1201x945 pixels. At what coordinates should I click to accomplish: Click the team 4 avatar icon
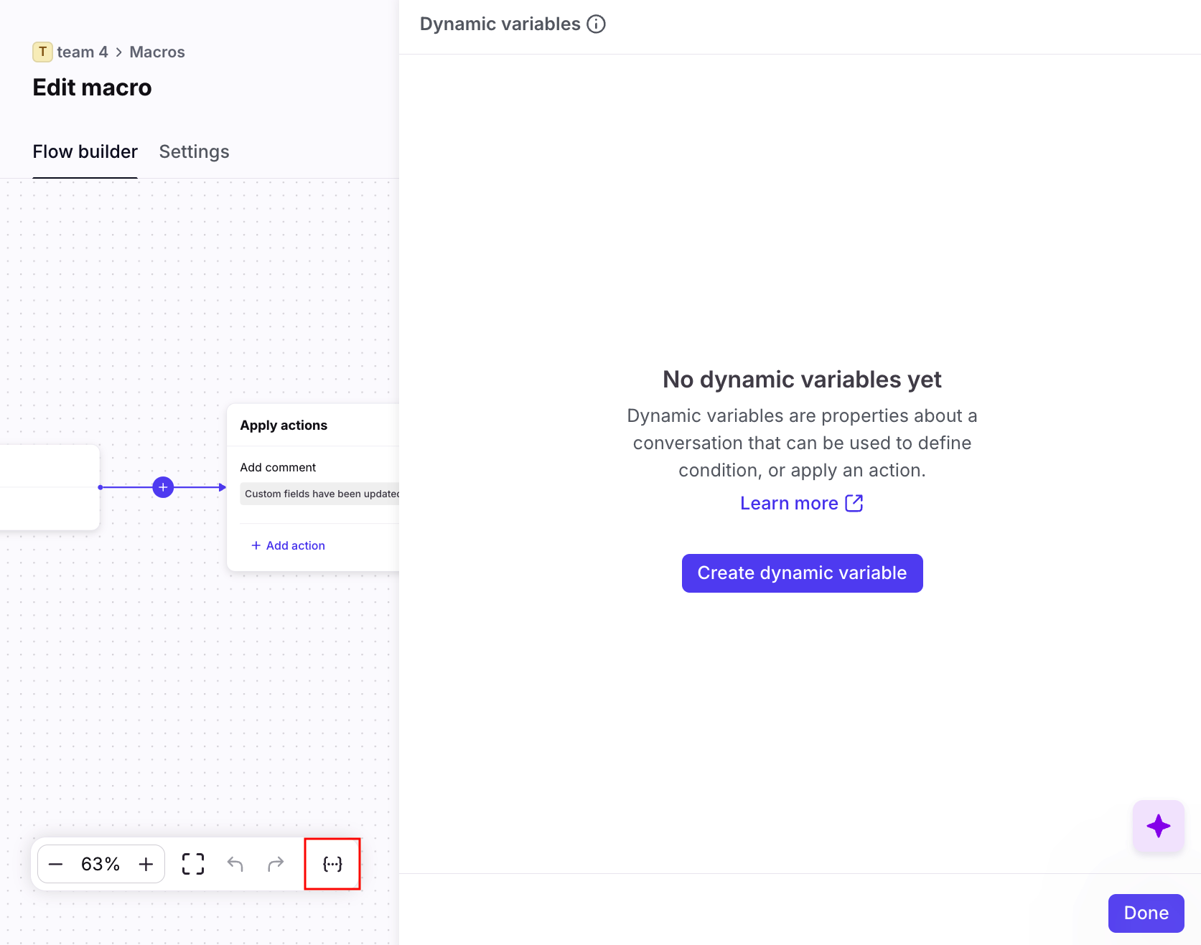pos(42,52)
